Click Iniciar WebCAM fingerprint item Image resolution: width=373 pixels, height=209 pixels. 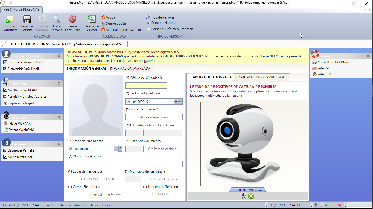[x=18, y=124]
